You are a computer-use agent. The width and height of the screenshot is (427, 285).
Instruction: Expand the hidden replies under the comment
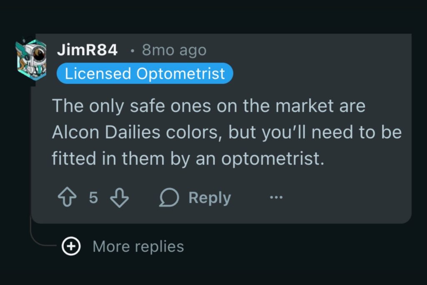coord(138,246)
